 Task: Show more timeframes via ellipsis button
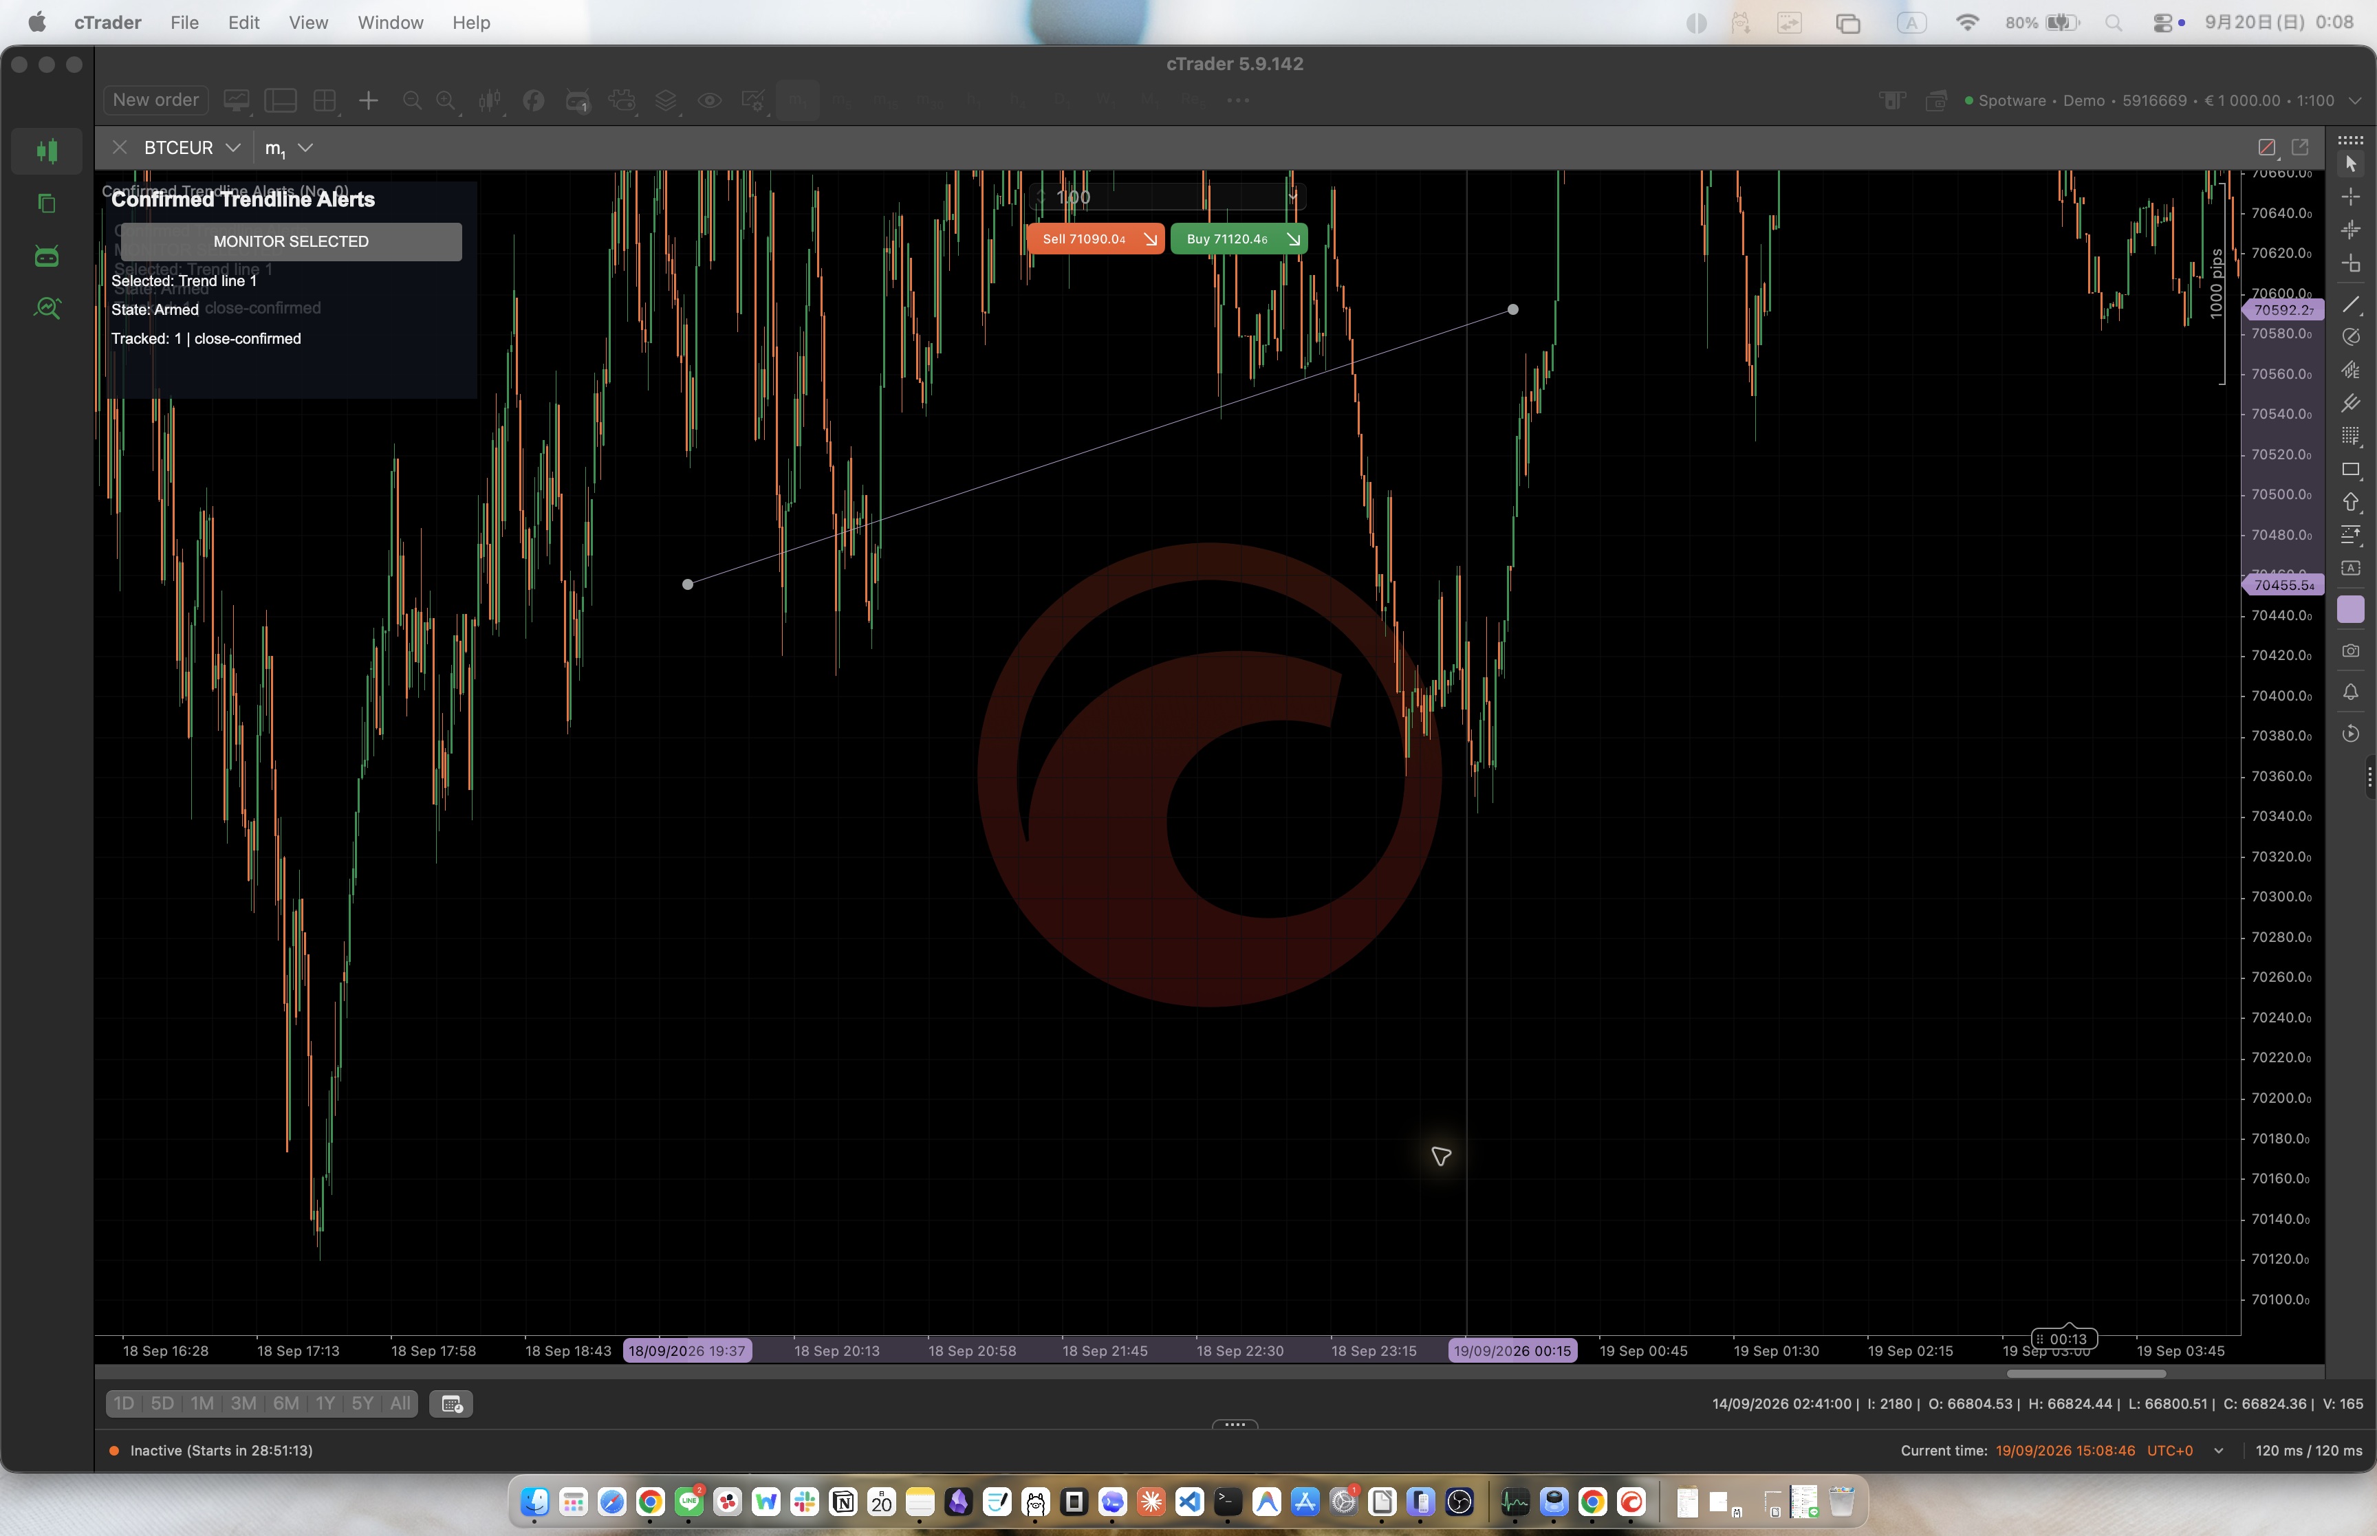[1238, 101]
